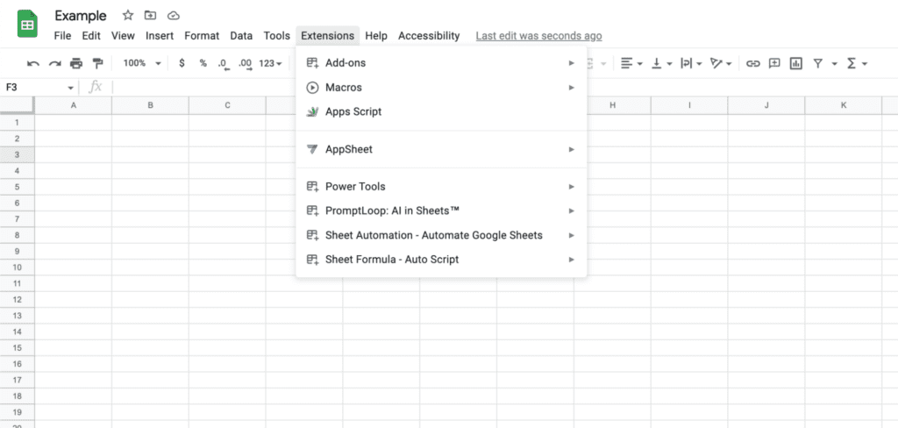Click the Insert chart icon
898x428 pixels.
click(x=795, y=64)
